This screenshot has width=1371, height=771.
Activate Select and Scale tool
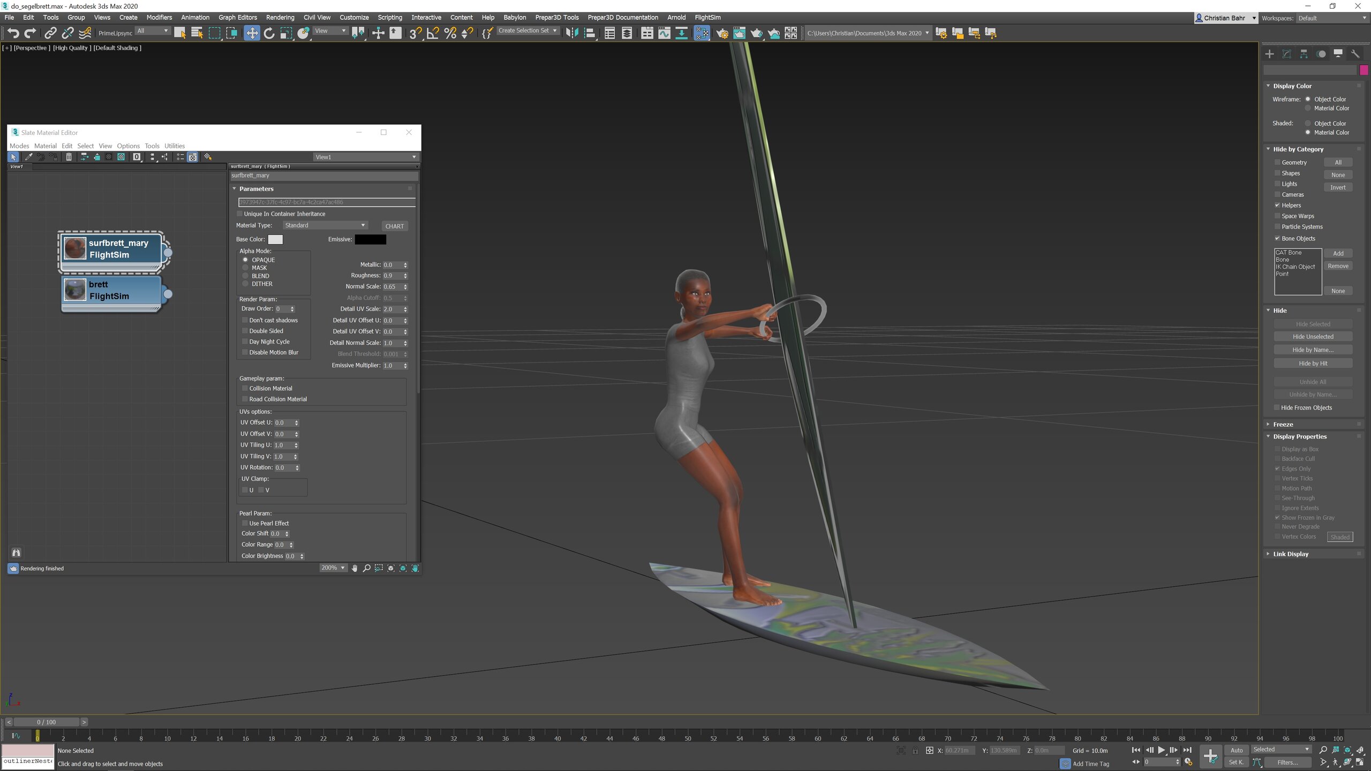tap(286, 33)
